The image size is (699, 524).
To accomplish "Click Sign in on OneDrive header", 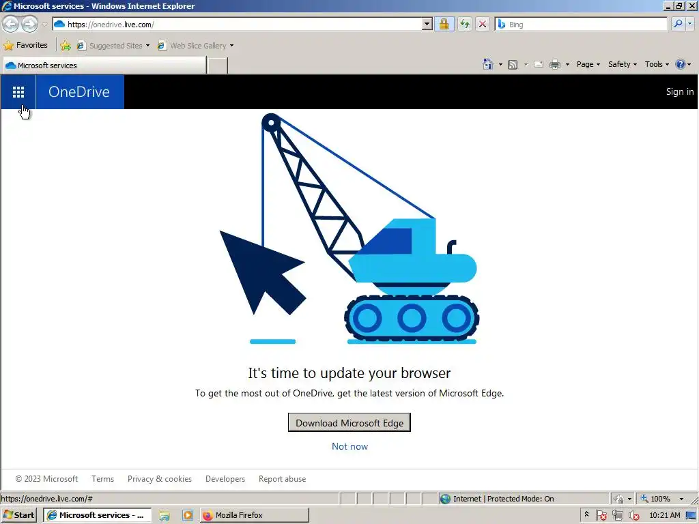I will click(679, 92).
